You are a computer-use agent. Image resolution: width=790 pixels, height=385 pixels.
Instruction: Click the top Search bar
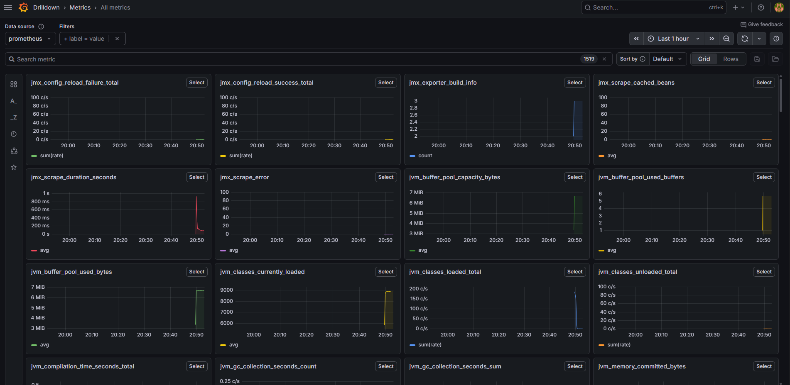click(653, 7)
